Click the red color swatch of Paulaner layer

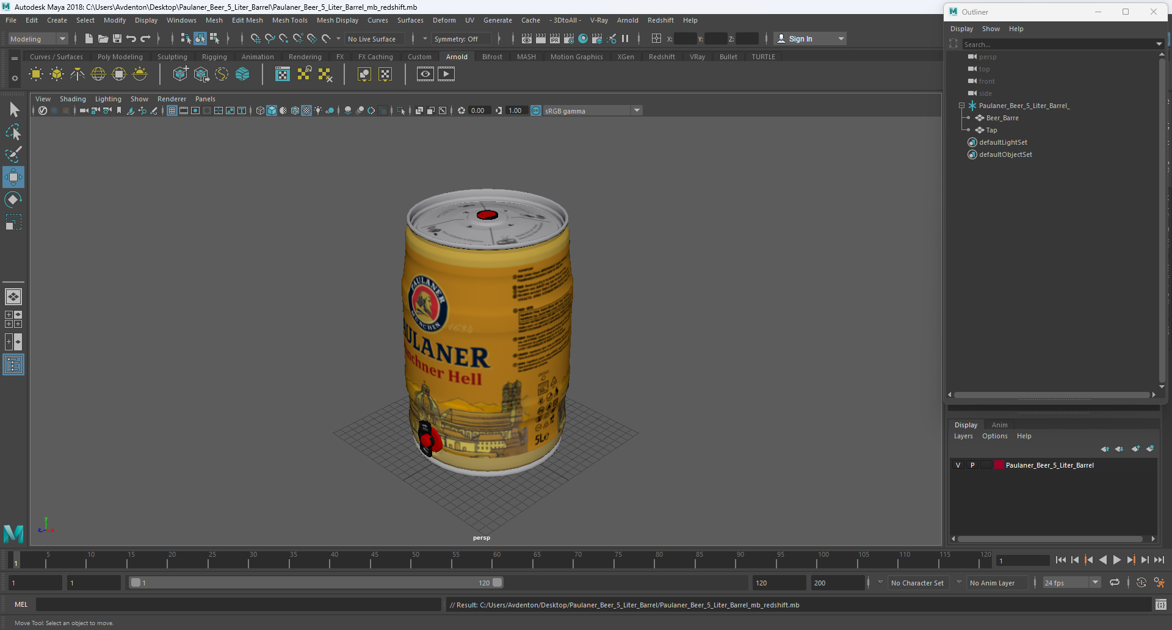point(999,465)
